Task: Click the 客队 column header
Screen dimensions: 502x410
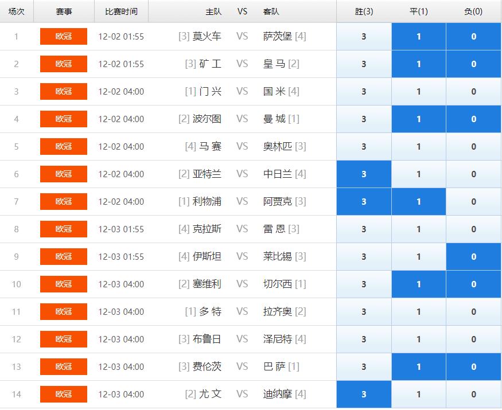Action: coord(271,11)
